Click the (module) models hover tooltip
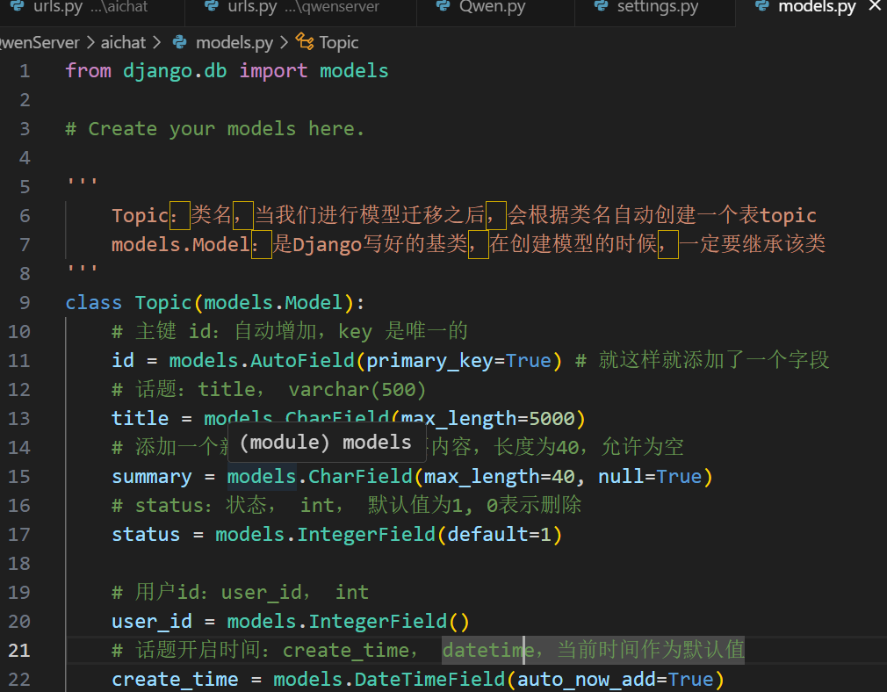Image resolution: width=887 pixels, height=692 pixels. (x=326, y=443)
